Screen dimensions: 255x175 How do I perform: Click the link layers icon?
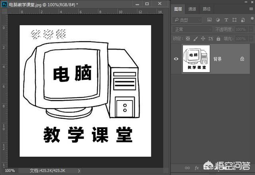[x=187, y=167]
